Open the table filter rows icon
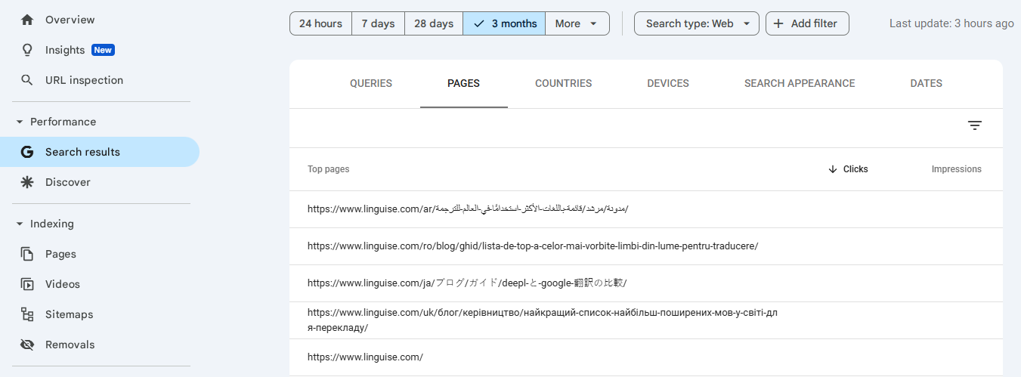The image size is (1021, 377). tap(975, 125)
